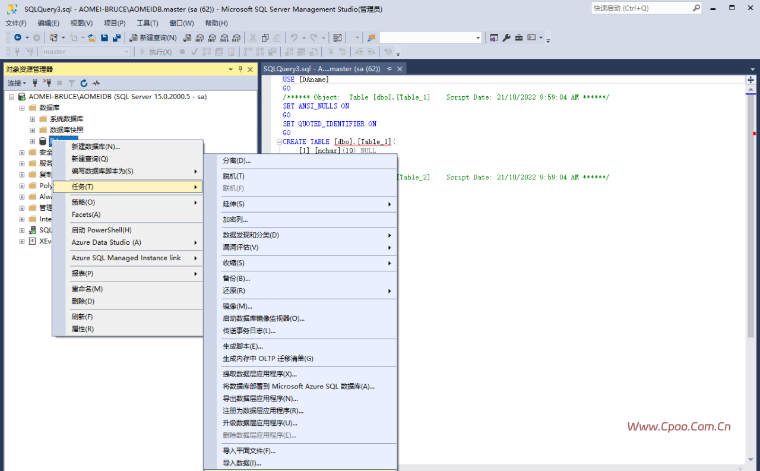Pin the 对象资源管理器 panel with pushpin icon

[240, 69]
